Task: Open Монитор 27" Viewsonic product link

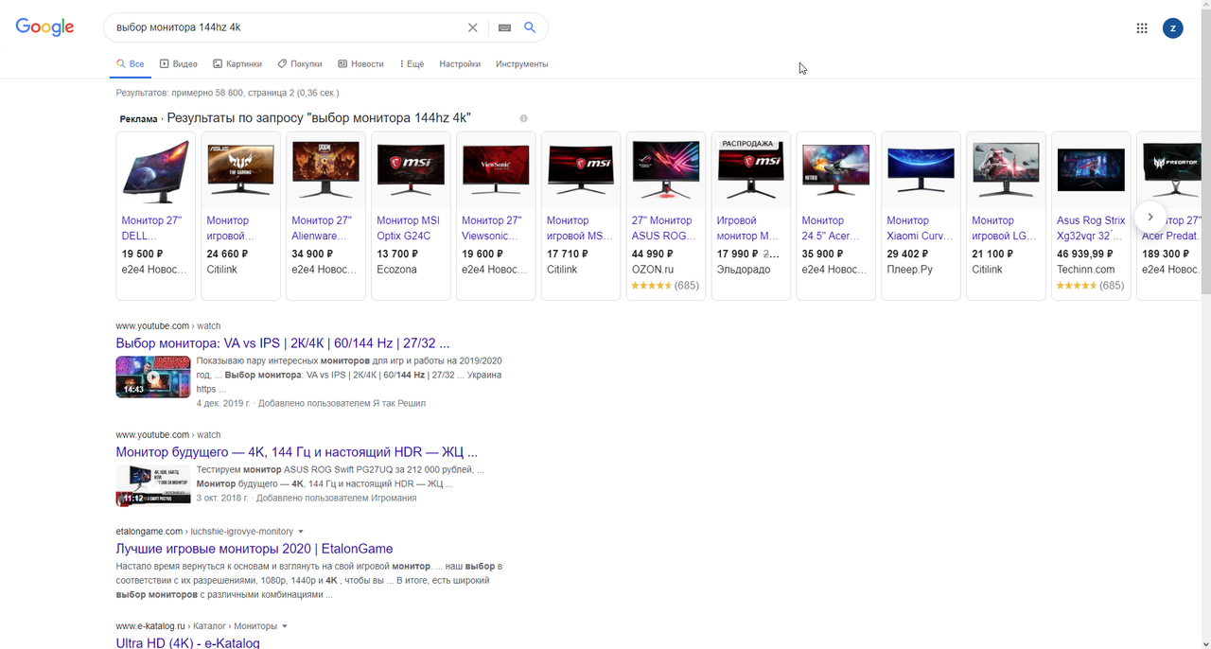Action: [493, 228]
